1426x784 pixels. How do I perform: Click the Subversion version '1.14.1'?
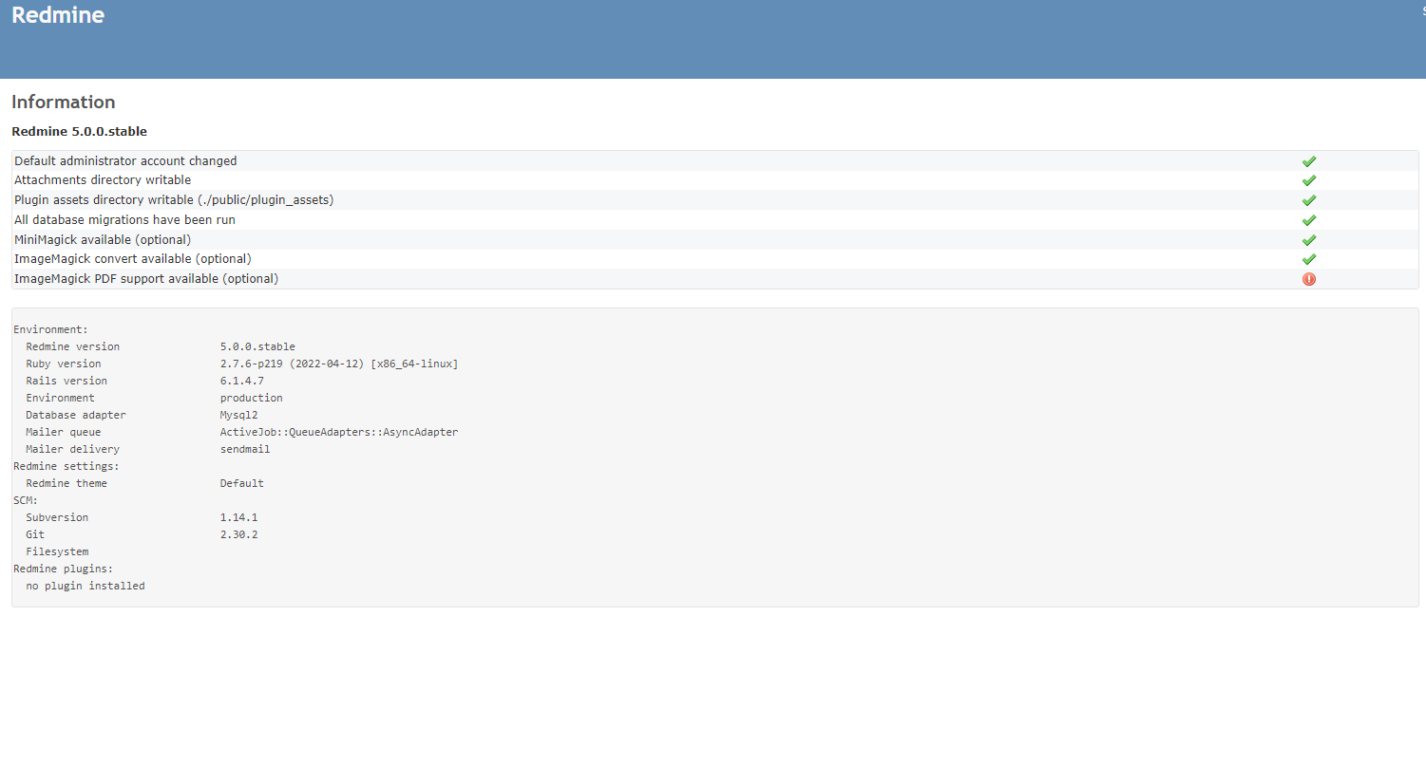pos(239,518)
